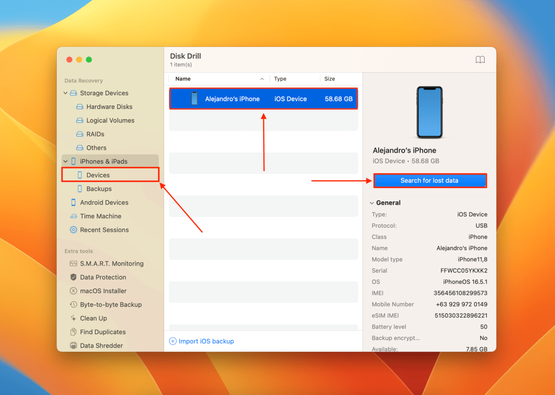Screen dimensions: 555x395
Task: Click the Others drive icon
Action: [x=80, y=148]
